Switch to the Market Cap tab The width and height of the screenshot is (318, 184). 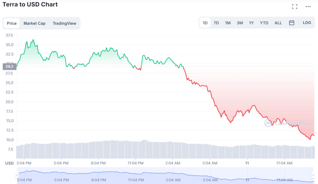[x=34, y=24]
